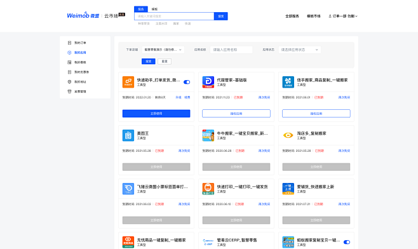Click 再次购买 on the 淘店多 card

(x=344, y=151)
